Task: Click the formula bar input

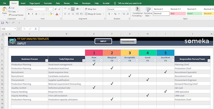Action: coord(126,29)
